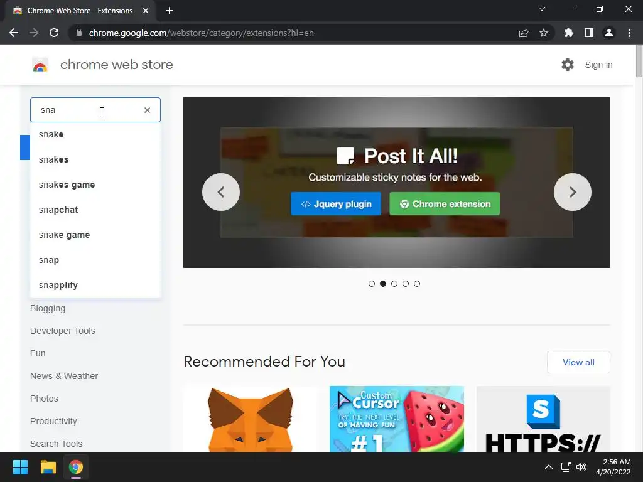Click the address bar URL
Image resolution: width=643 pixels, height=482 pixels.
[201, 33]
